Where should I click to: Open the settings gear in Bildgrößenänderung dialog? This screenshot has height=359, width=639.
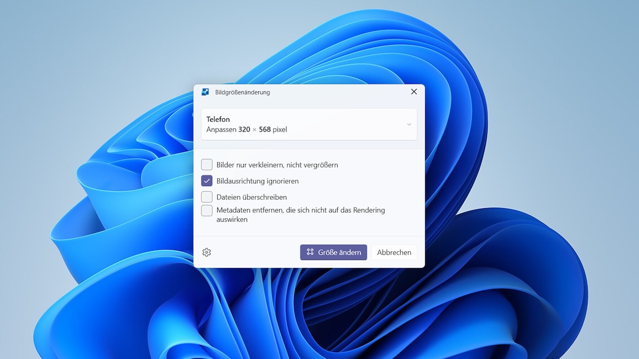click(207, 252)
